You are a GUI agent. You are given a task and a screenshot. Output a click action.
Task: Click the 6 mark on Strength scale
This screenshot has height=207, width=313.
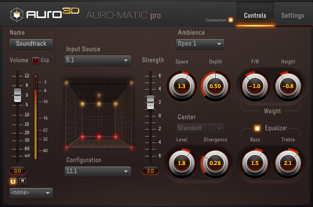point(160,75)
